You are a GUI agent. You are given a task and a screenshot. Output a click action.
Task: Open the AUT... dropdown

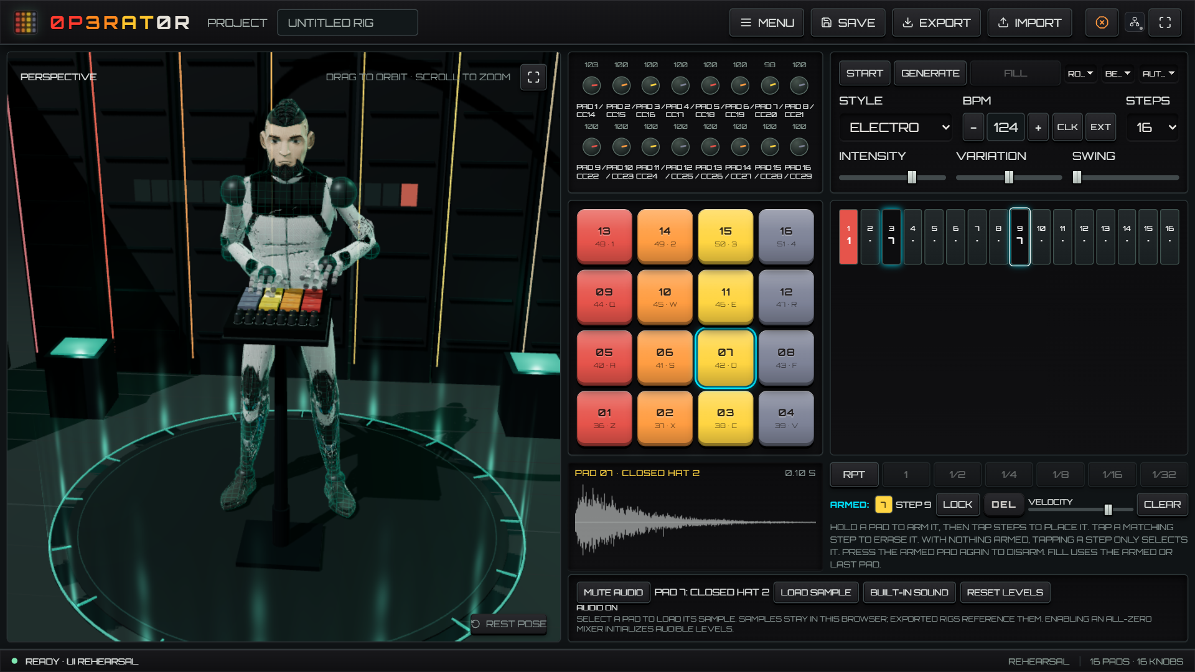pyautogui.click(x=1158, y=73)
